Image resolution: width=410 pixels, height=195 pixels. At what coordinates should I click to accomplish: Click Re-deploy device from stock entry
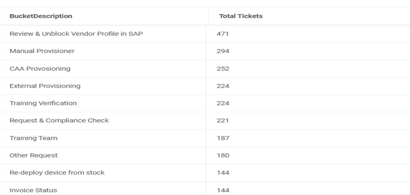coord(57,173)
